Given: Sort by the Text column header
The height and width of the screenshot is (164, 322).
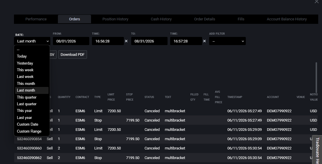Looking at the screenshot, I should [x=168, y=97].
